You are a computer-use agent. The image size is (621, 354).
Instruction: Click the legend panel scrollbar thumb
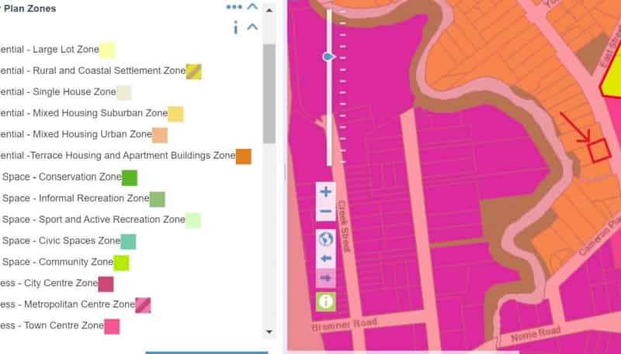[x=269, y=94]
